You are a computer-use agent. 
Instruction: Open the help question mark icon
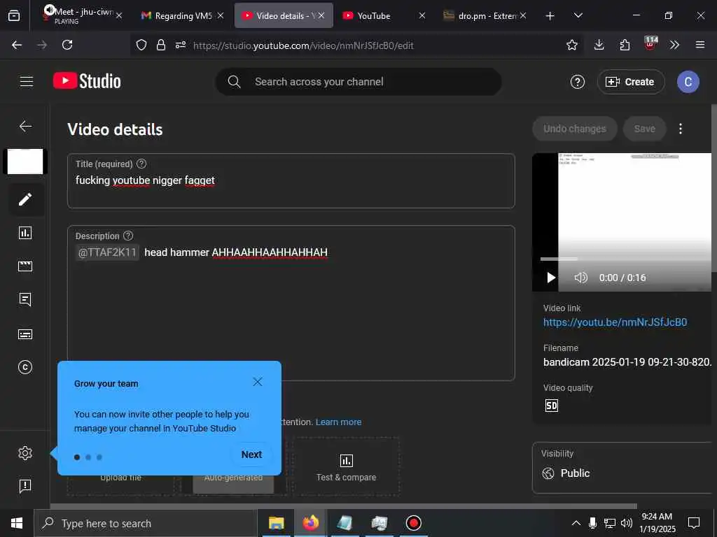(578, 82)
